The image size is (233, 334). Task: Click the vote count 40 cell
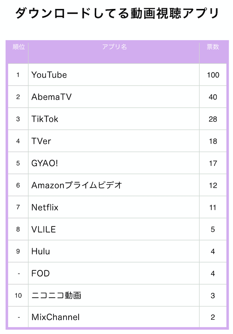click(213, 97)
